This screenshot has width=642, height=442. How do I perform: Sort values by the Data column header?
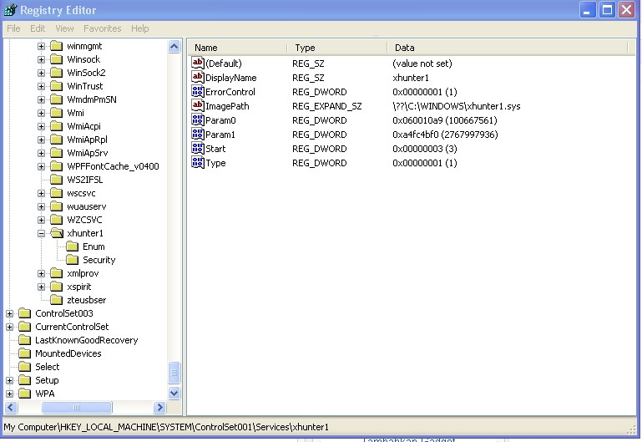[508, 48]
